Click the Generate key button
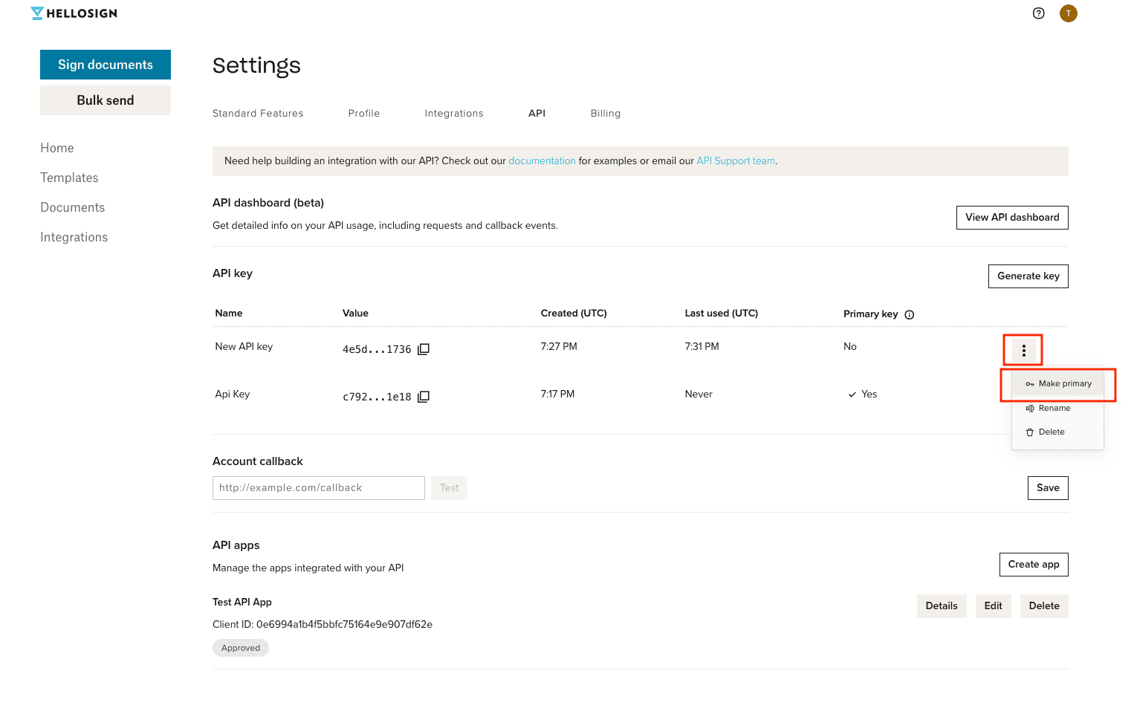Screen dimensions: 1134x705 pyautogui.click(x=1028, y=276)
